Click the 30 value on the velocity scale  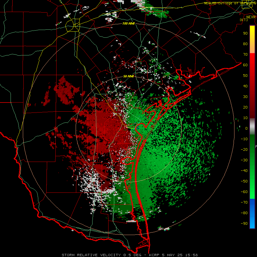click(245, 97)
